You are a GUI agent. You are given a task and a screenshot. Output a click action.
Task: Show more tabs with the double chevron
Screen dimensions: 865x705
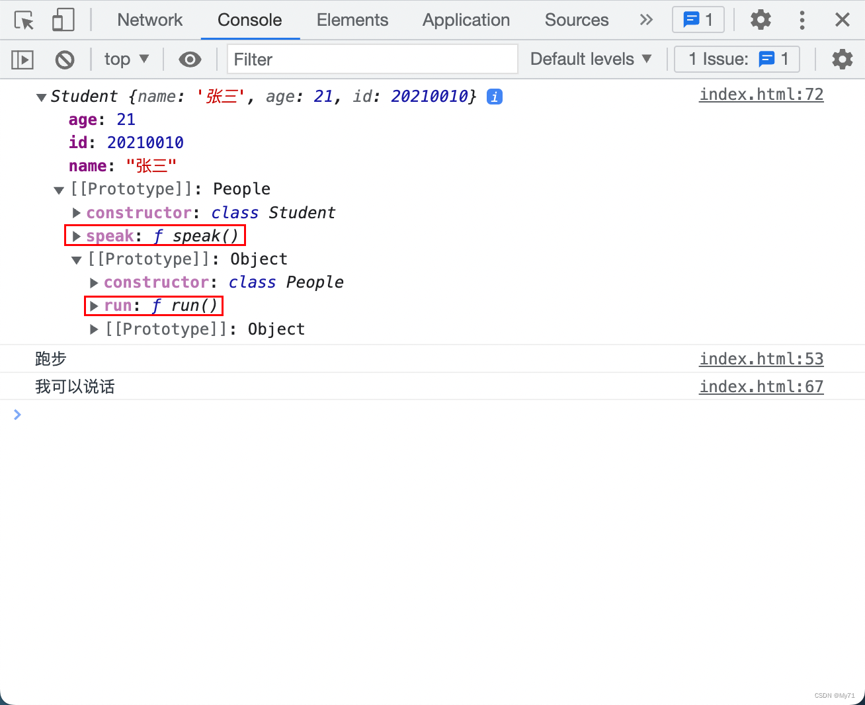tap(646, 20)
